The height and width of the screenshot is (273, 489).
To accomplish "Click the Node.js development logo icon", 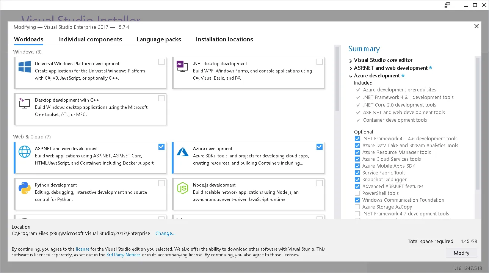I will pos(183,188).
